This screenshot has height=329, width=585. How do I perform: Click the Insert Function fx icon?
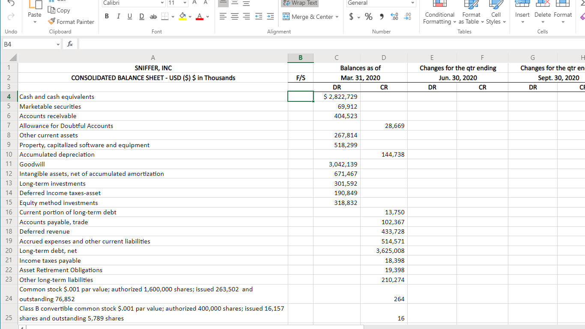click(69, 43)
